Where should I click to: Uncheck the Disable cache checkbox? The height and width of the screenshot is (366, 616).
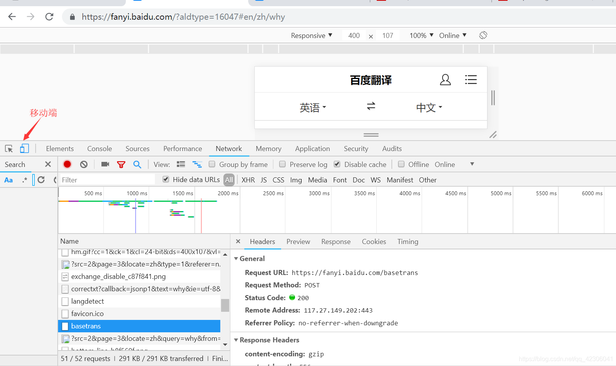tap(337, 164)
